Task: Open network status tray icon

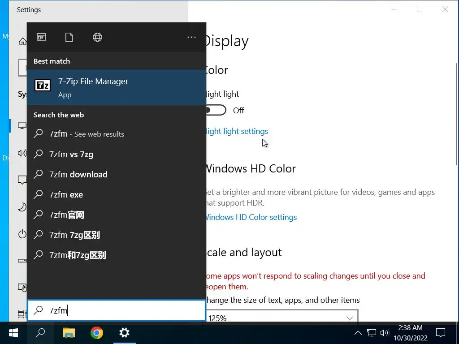Action: [x=372, y=333]
